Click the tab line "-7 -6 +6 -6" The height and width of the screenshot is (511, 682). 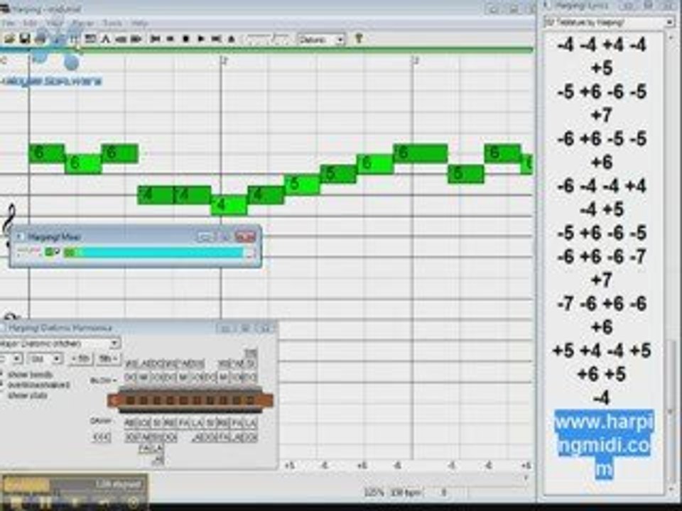tap(602, 303)
